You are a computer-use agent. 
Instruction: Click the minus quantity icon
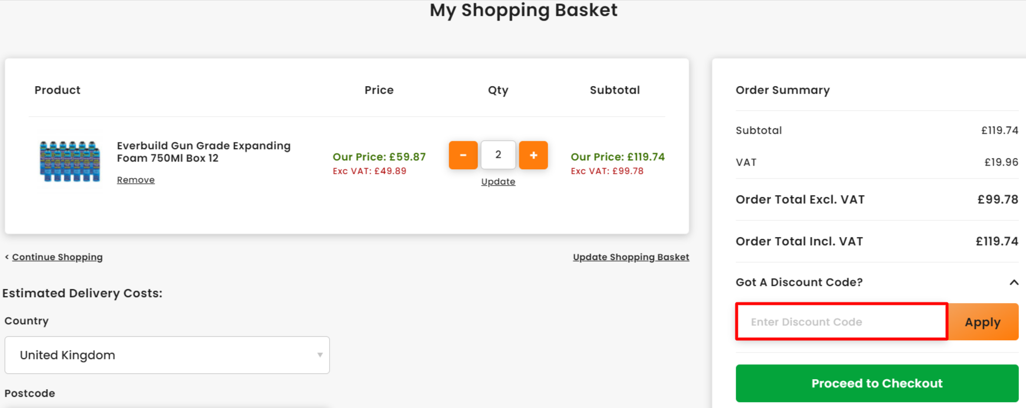[x=463, y=155]
